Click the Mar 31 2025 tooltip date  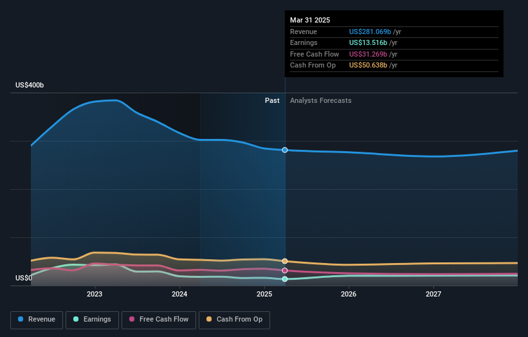point(310,20)
